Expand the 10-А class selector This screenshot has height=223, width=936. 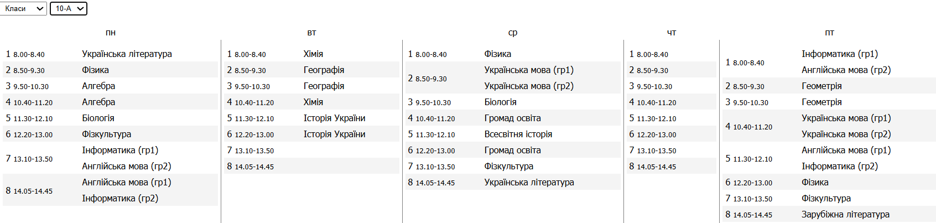click(x=69, y=9)
